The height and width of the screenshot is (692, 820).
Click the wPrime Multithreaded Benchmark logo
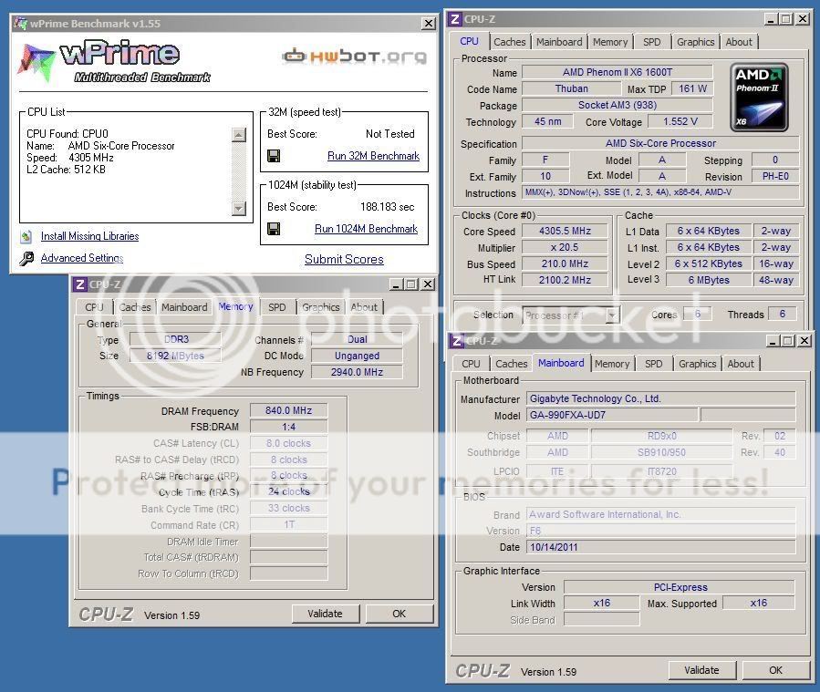(114, 62)
